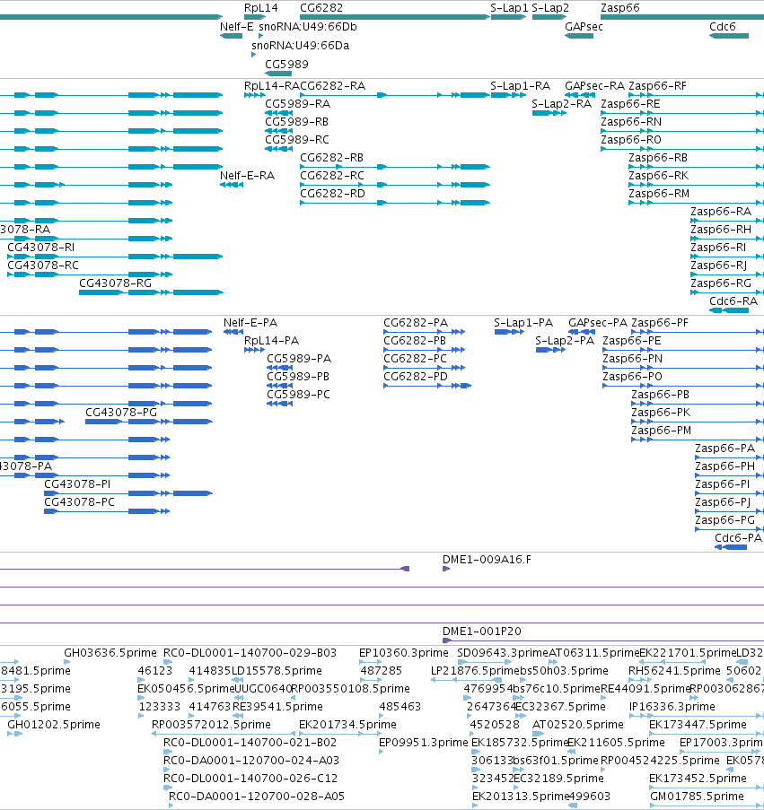
Task: Click protein Zasp66-PF
Action: click(x=660, y=323)
